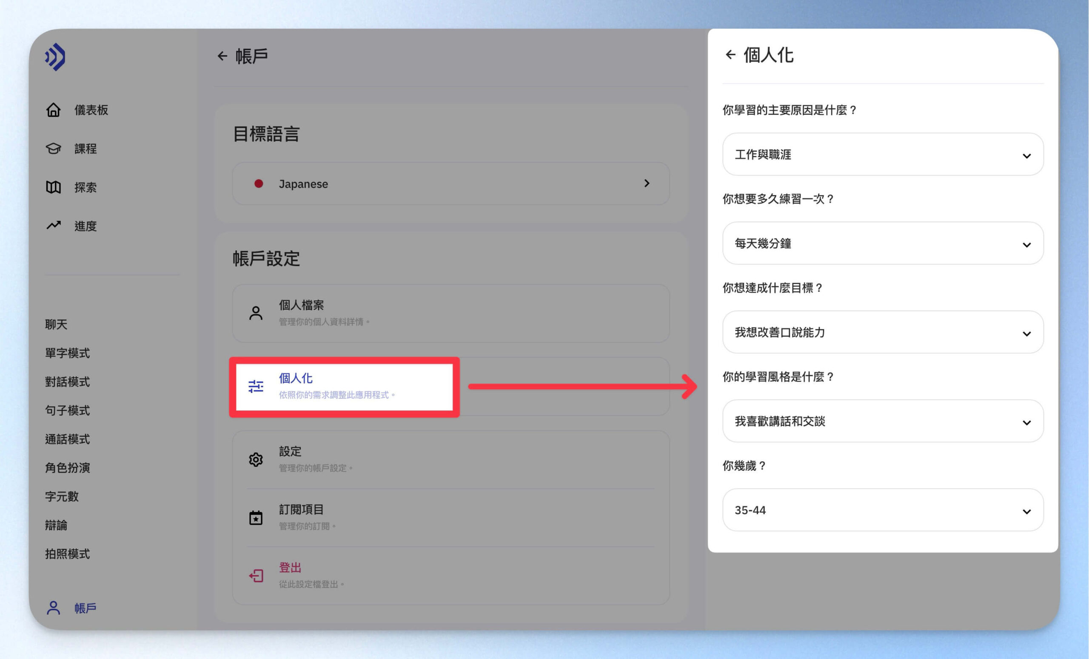This screenshot has width=1089, height=659.
Task: Click the gear icon in 設定 row
Action: pyautogui.click(x=256, y=459)
